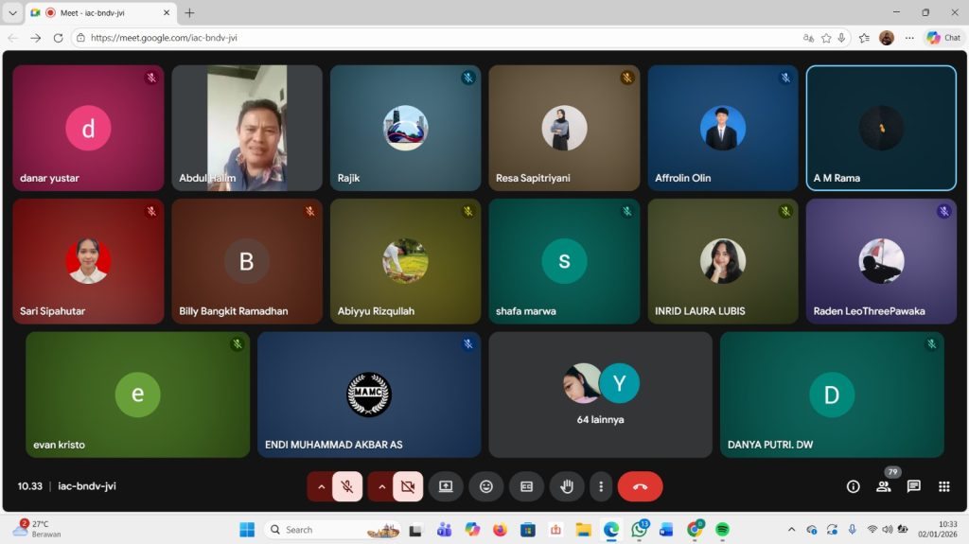Image resolution: width=969 pixels, height=544 pixels.
Task: Raise your hand in the meeting
Action: (x=567, y=486)
